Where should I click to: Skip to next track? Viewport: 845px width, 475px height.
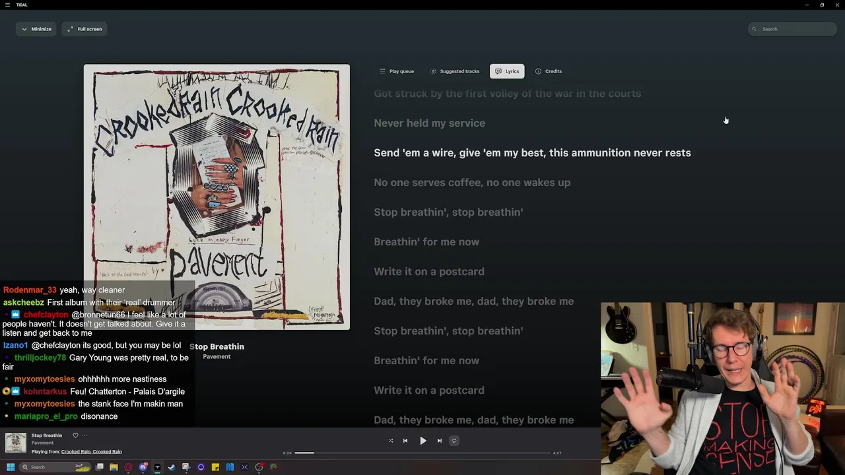440,441
